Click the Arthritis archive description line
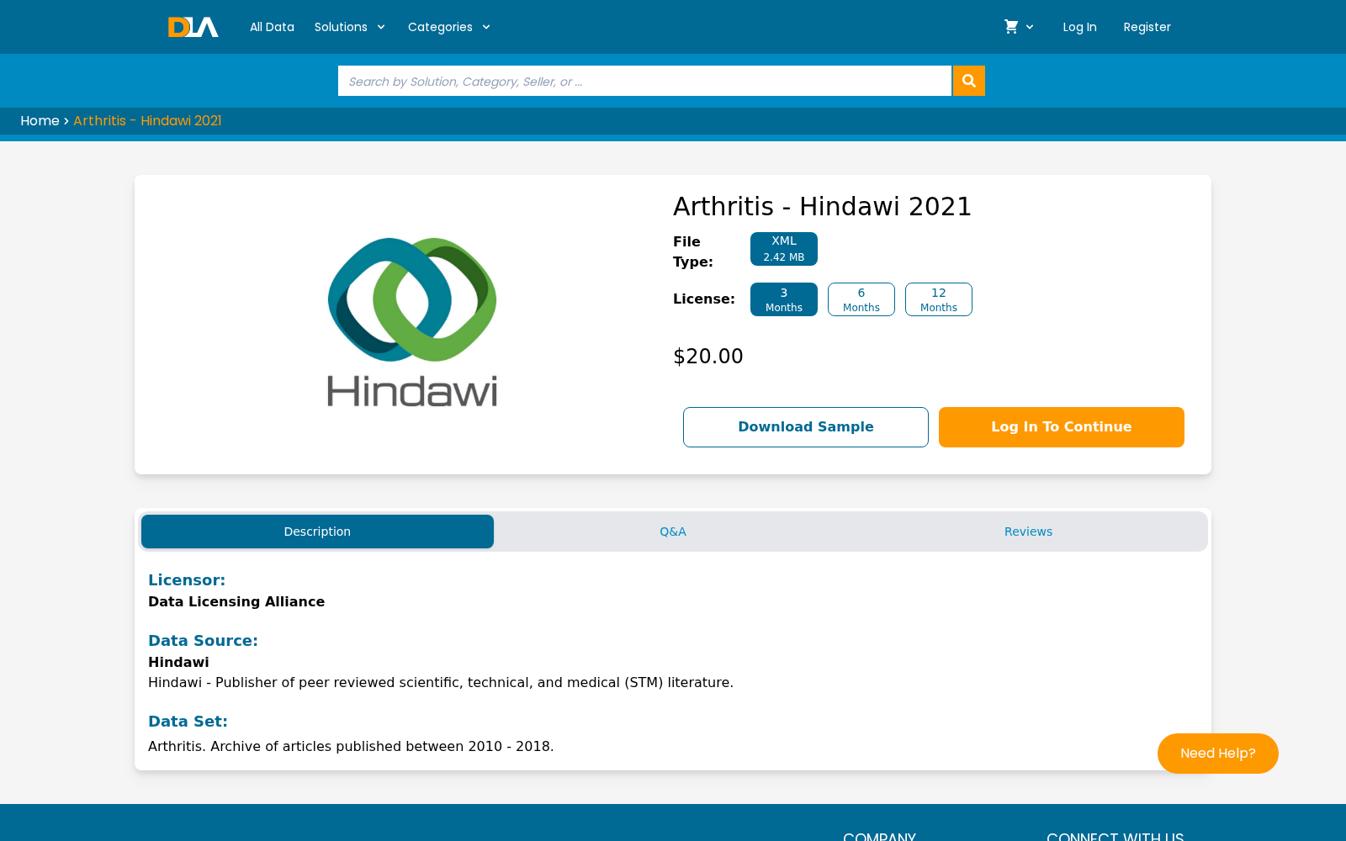1346x841 pixels. [351, 747]
